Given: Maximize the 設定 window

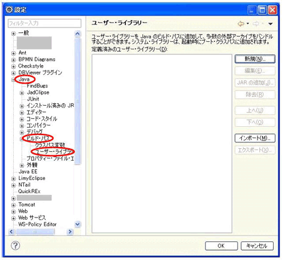Looking at the screenshot, I should (262, 10).
